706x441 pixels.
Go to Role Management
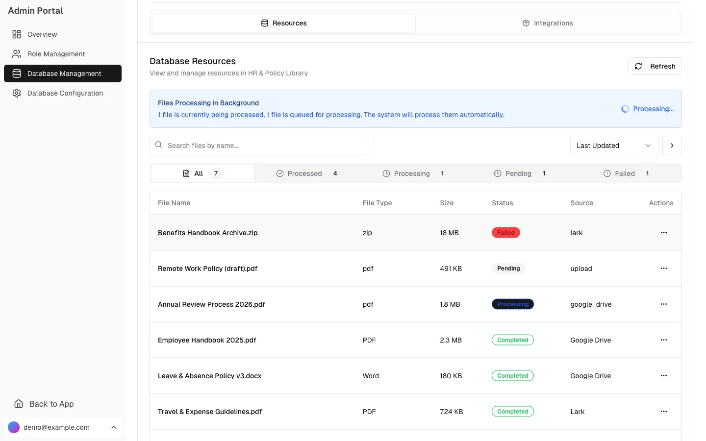63,54
